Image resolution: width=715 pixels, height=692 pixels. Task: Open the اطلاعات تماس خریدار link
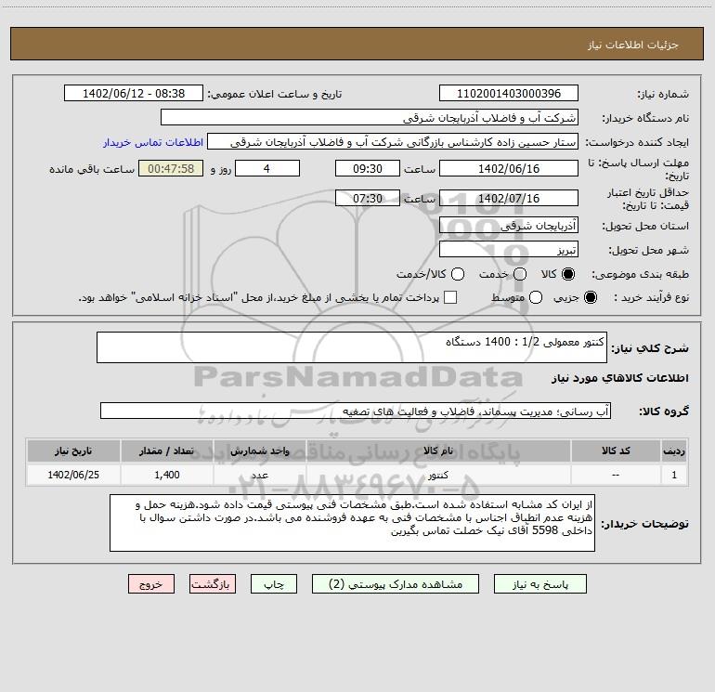coord(153,142)
